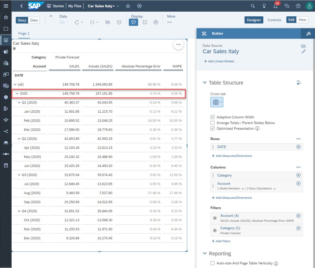This screenshot has height=268, width=315.
Task: Open the help question mark icon
Action: (x=298, y=6)
